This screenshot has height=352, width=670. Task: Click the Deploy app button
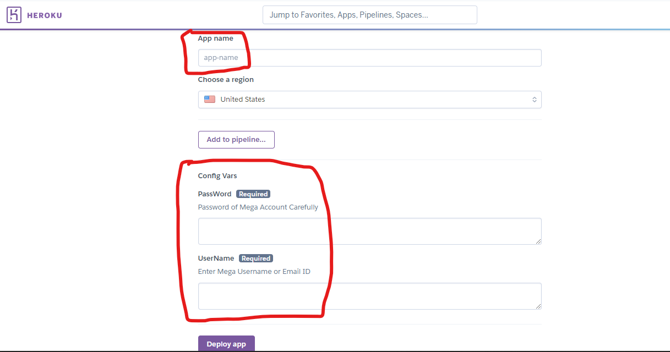(226, 344)
